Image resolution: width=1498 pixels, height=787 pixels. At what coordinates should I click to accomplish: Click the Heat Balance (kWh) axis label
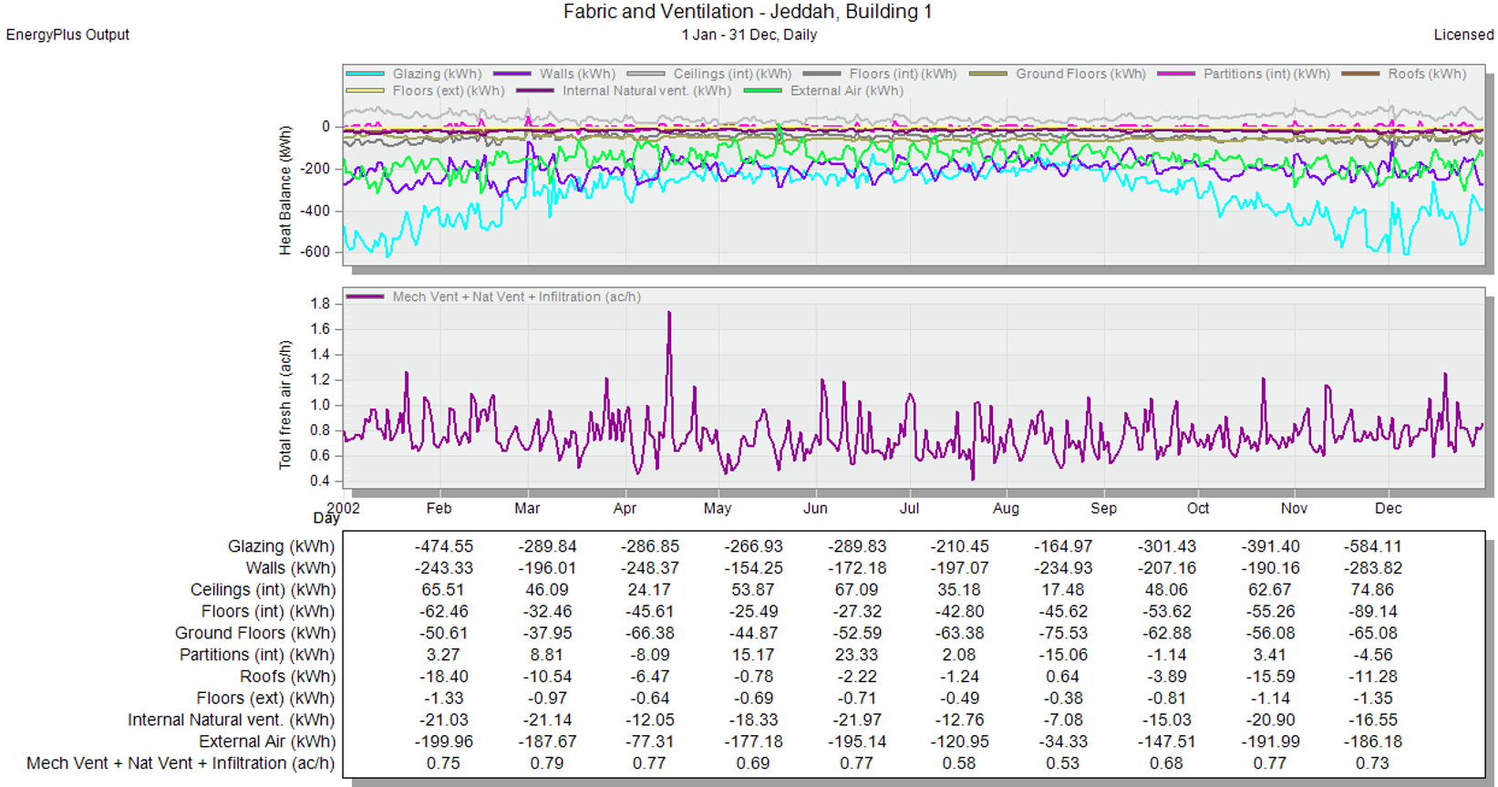[285, 190]
